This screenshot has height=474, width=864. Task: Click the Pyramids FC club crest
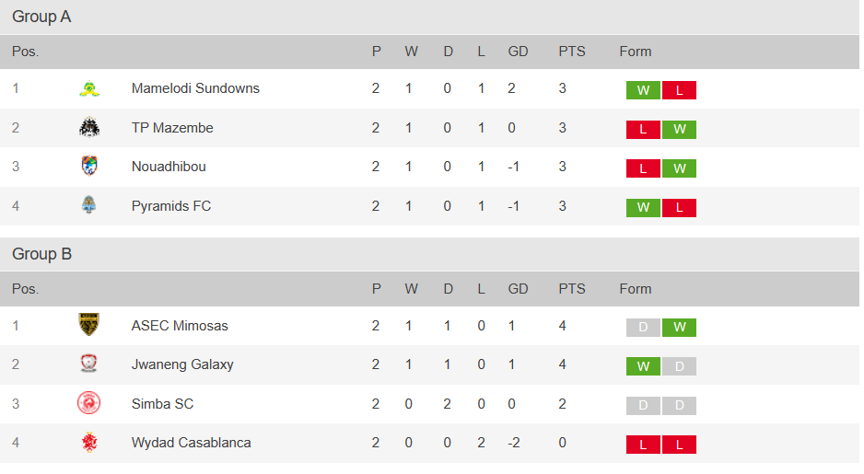(89, 206)
